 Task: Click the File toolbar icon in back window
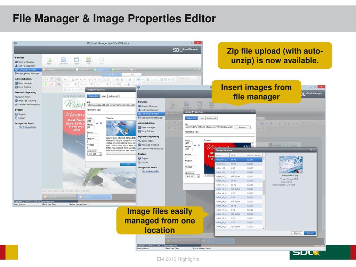coord(88,60)
